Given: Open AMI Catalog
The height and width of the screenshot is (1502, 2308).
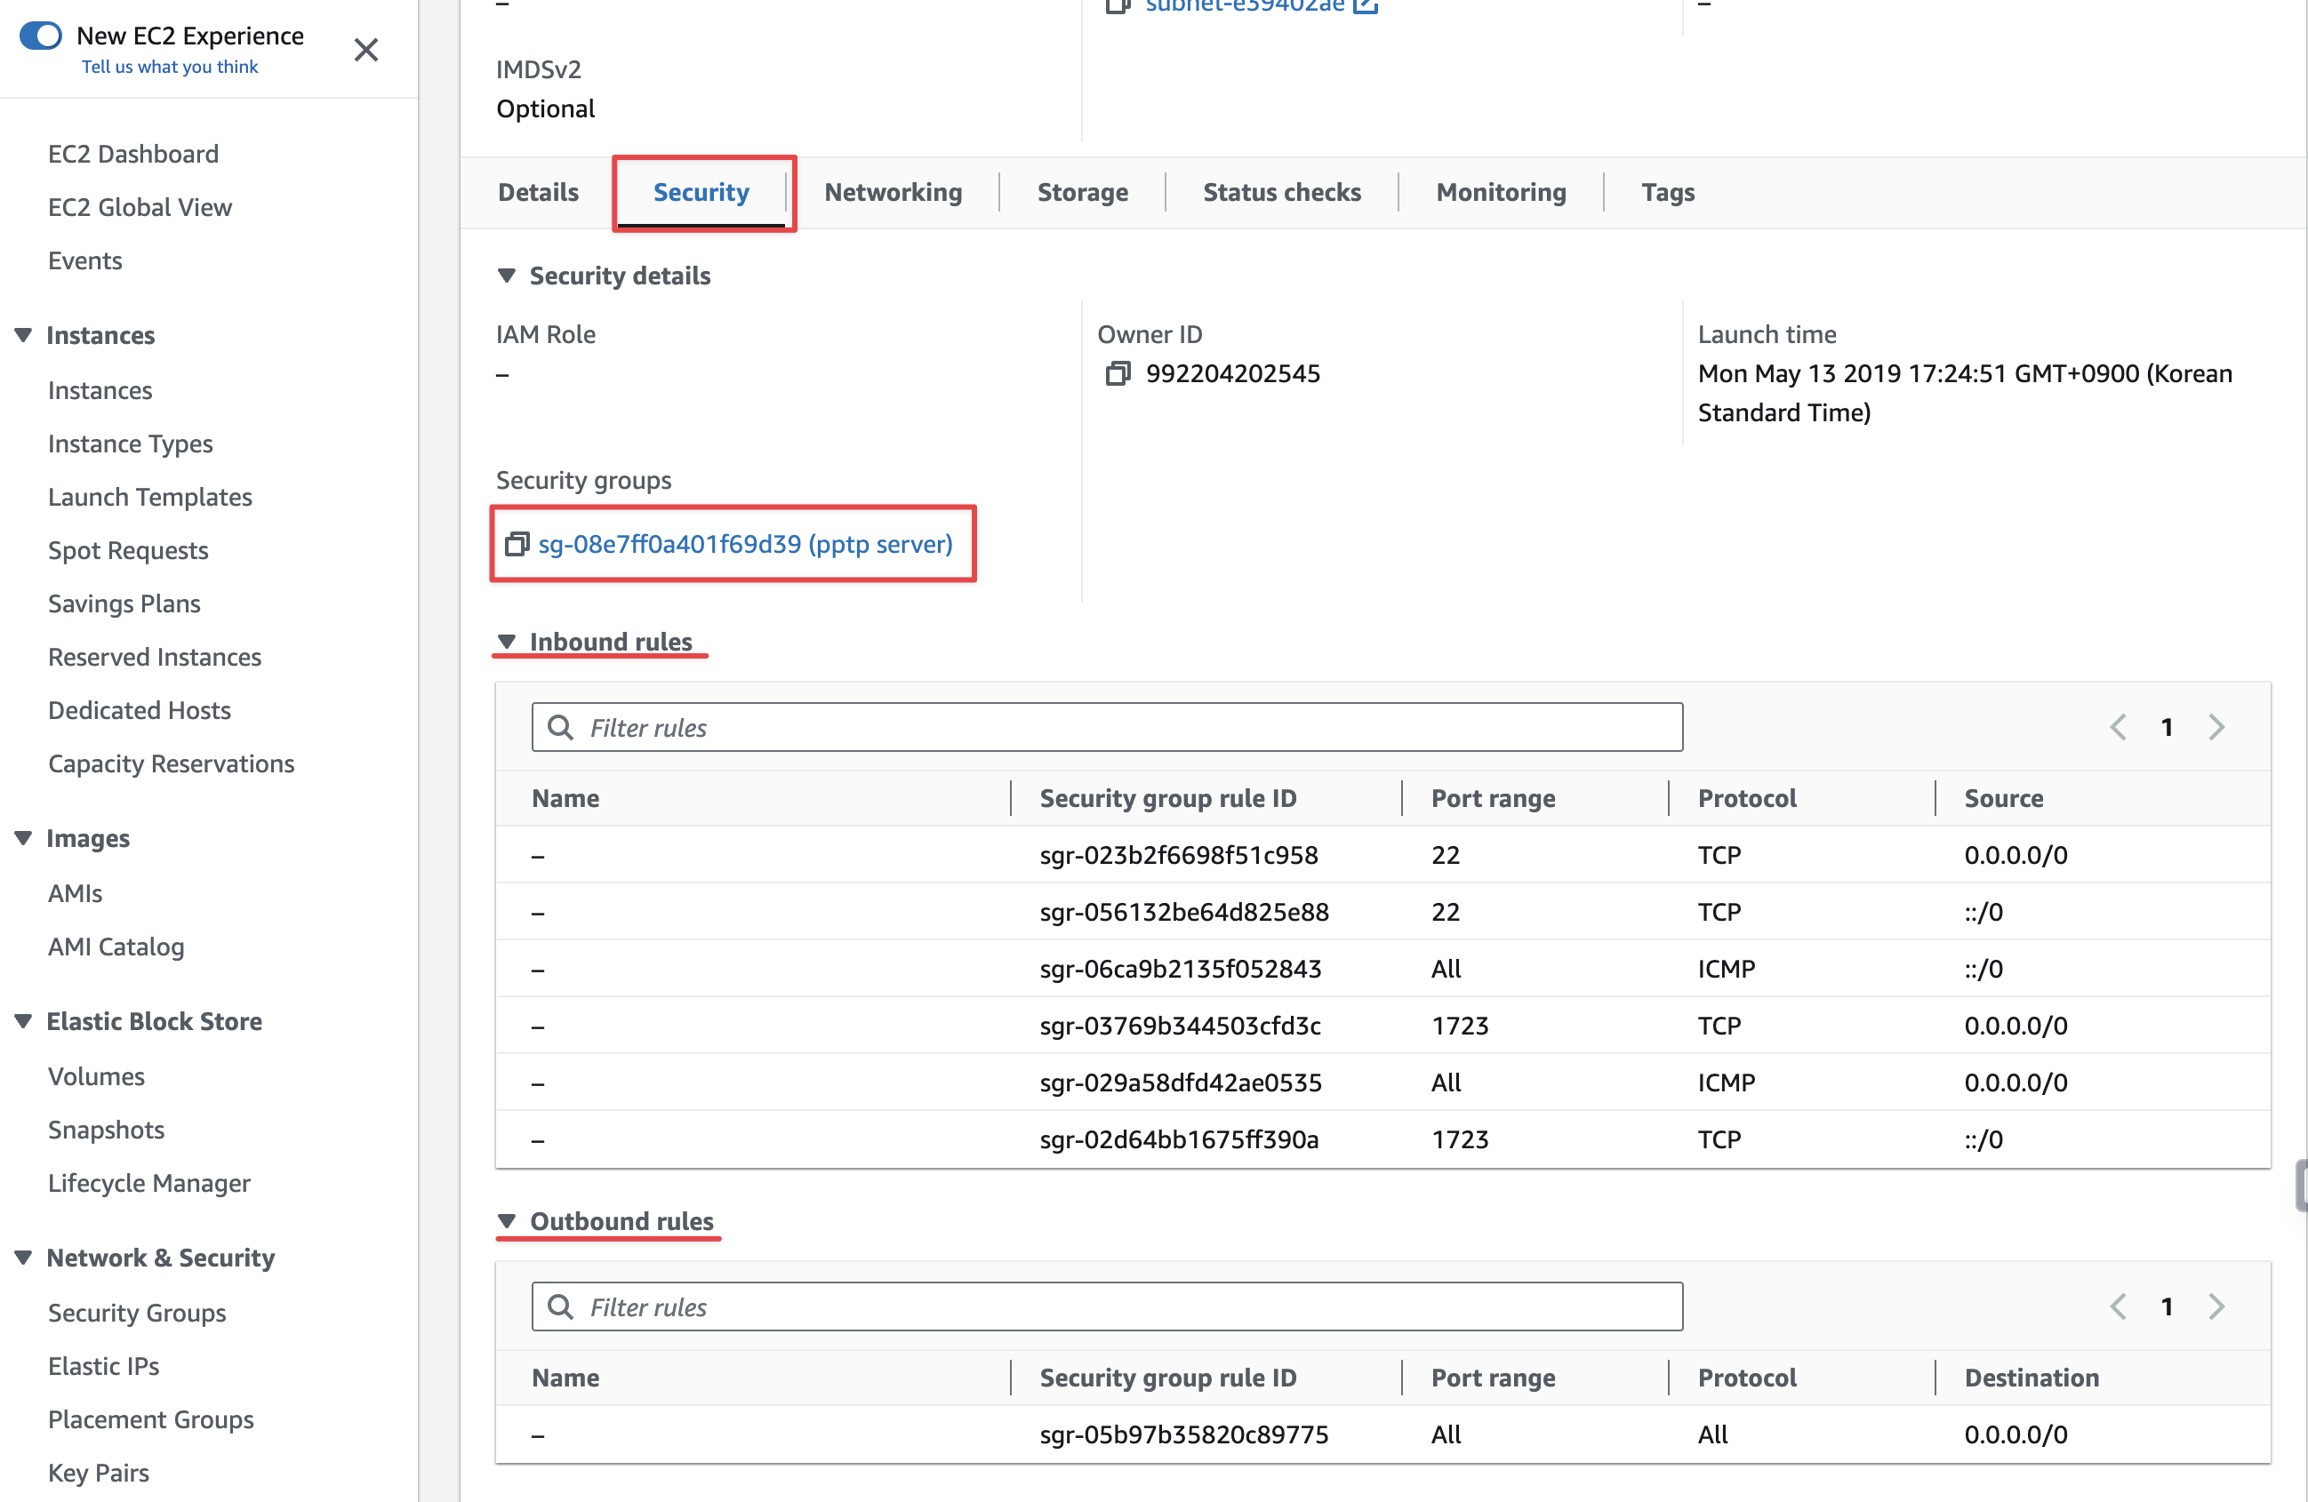Looking at the screenshot, I should tap(116, 947).
